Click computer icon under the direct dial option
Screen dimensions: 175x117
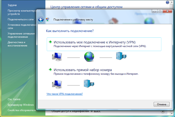coord(57,84)
